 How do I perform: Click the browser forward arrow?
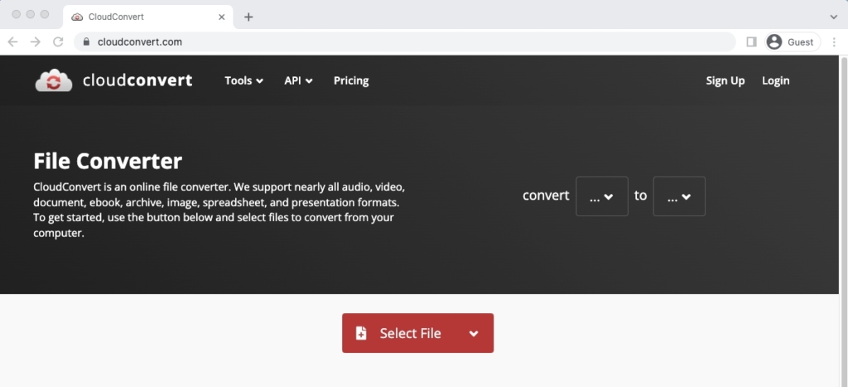tap(35, 41)
